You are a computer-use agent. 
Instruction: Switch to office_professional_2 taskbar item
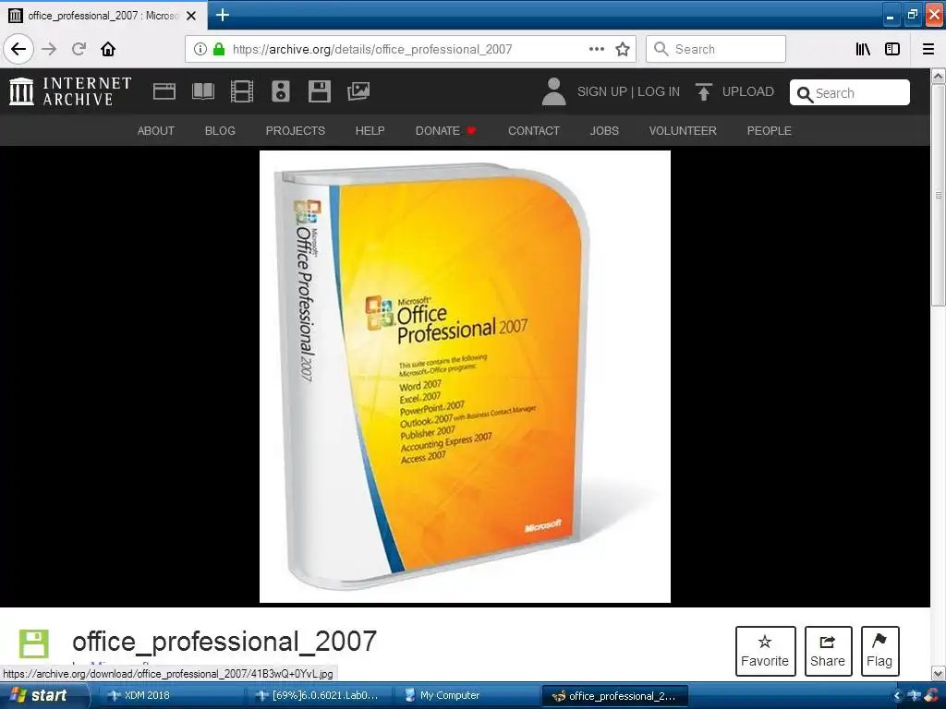point(613,696)
